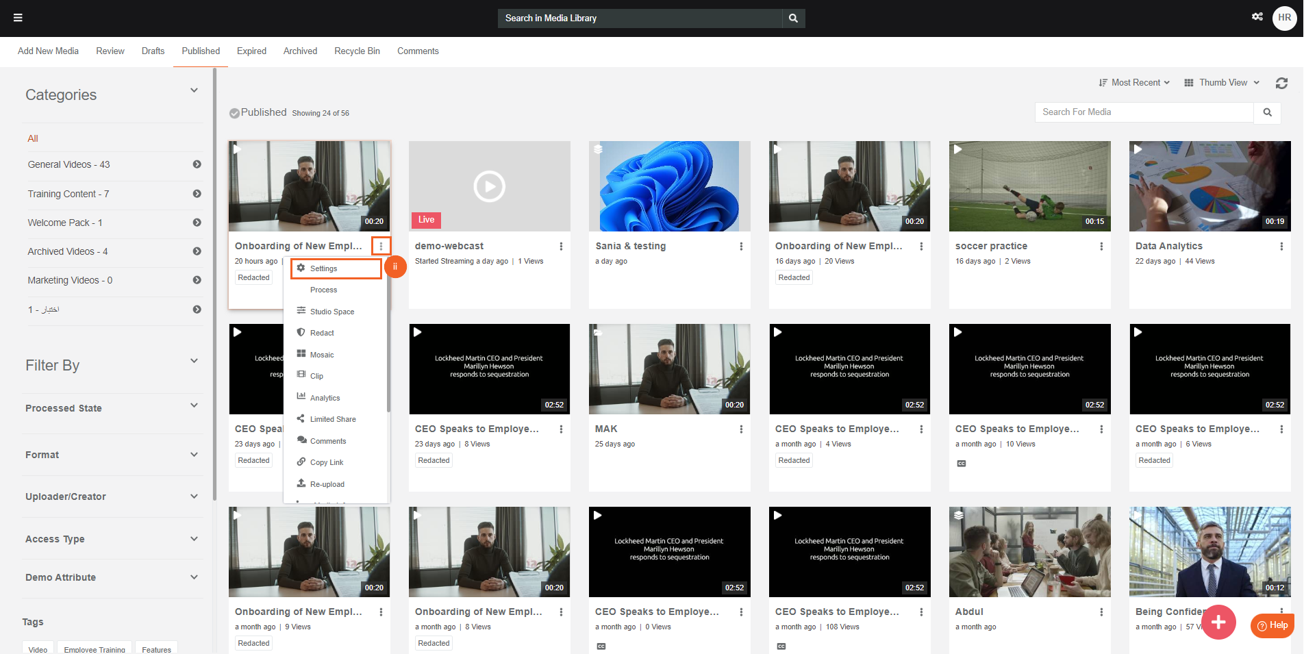
Task: Click the Video tag
Action: click(38, 649)
